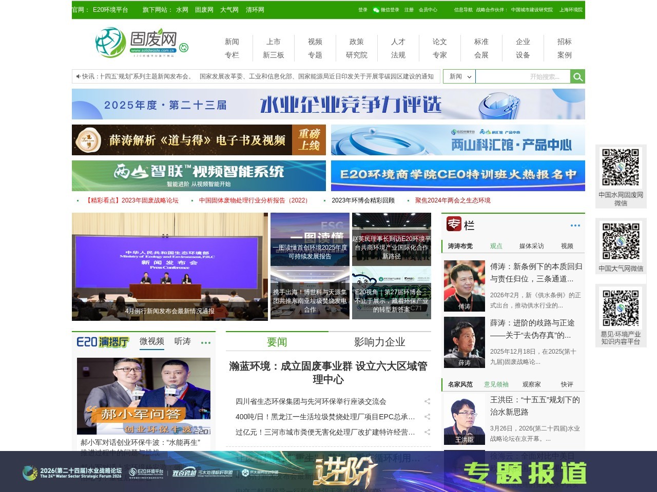Open the E20演播厅 more dots icon
The image size is (657, 492).
click(x=206, y=343)
